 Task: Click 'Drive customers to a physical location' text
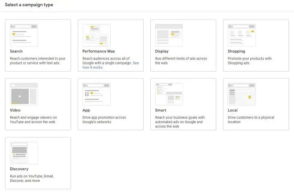point(251,119)
